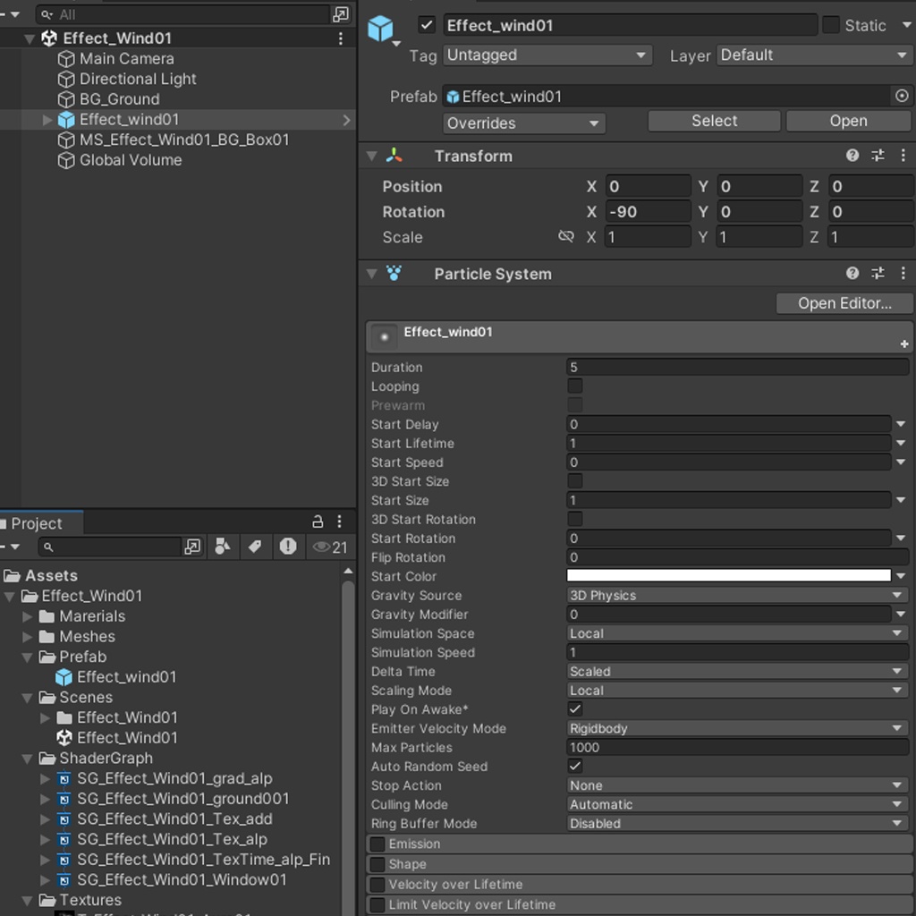This screenshot has width=916, height=916.
Task: Expand the Textures folder in Project
Action: (26, 901)
